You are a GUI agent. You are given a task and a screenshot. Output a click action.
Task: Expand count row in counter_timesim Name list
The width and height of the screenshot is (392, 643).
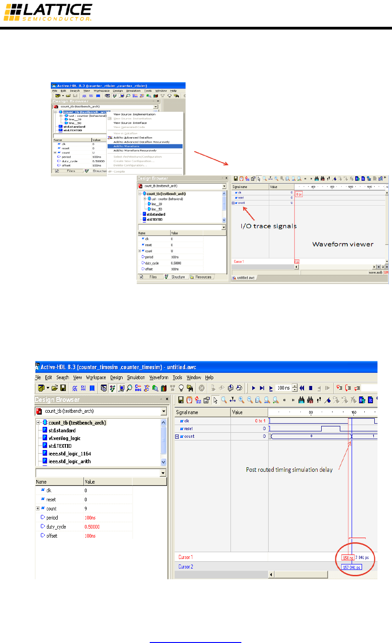38,509
